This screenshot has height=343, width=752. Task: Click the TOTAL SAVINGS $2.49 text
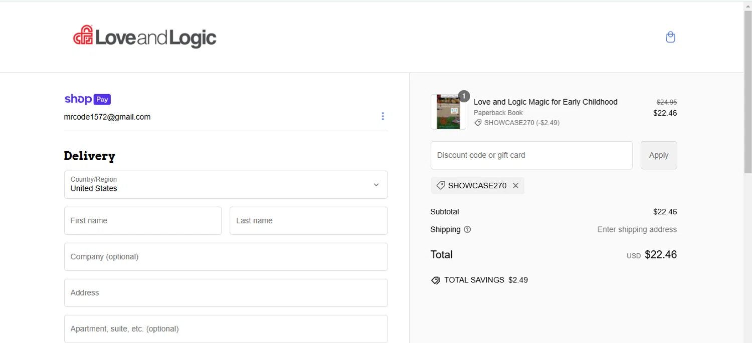tap(486, 280)
